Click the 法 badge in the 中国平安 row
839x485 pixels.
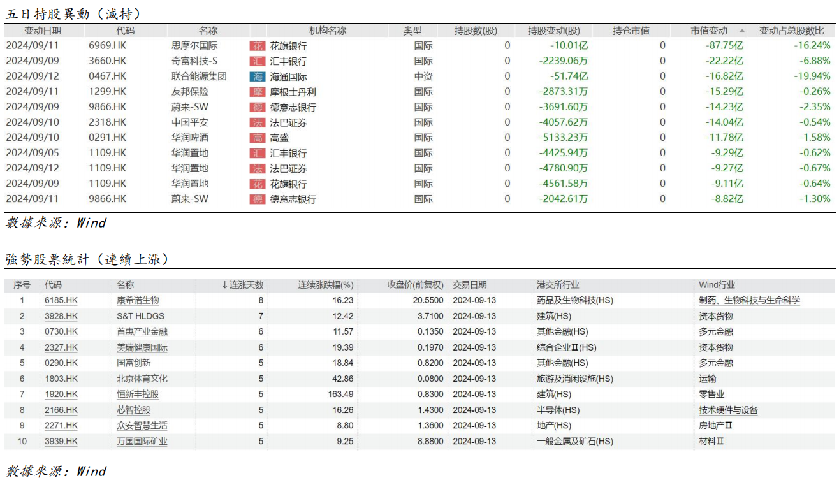(258, 122)
